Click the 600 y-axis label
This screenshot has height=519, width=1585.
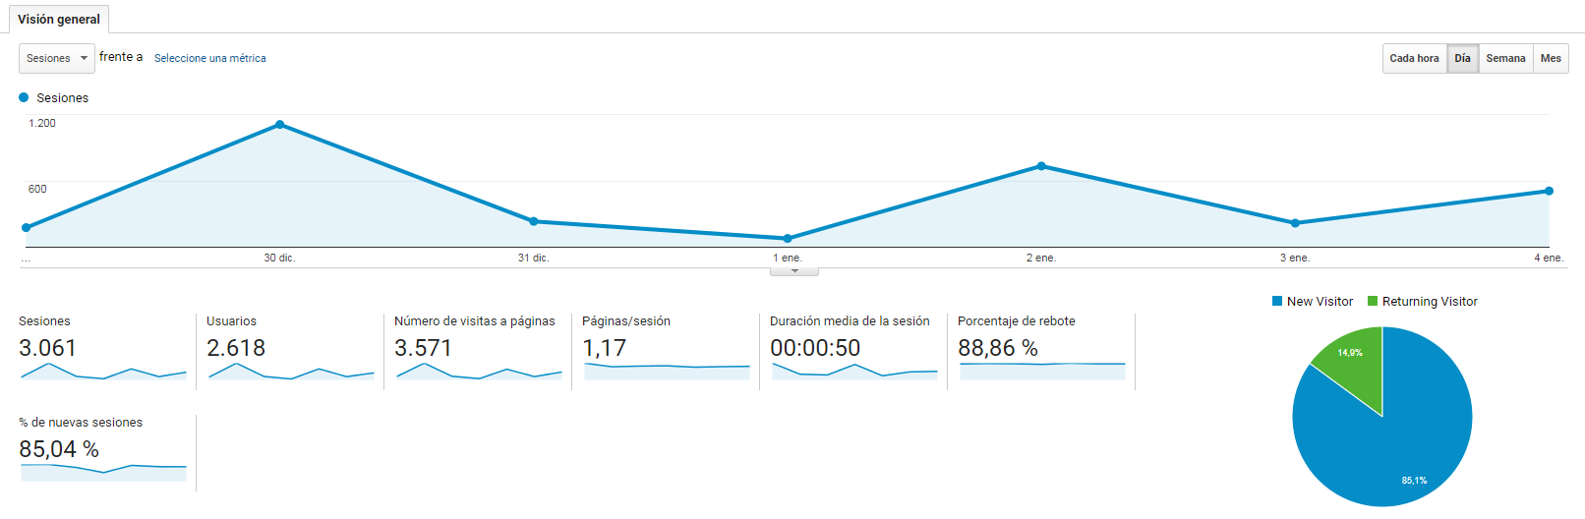pos(37,189)
